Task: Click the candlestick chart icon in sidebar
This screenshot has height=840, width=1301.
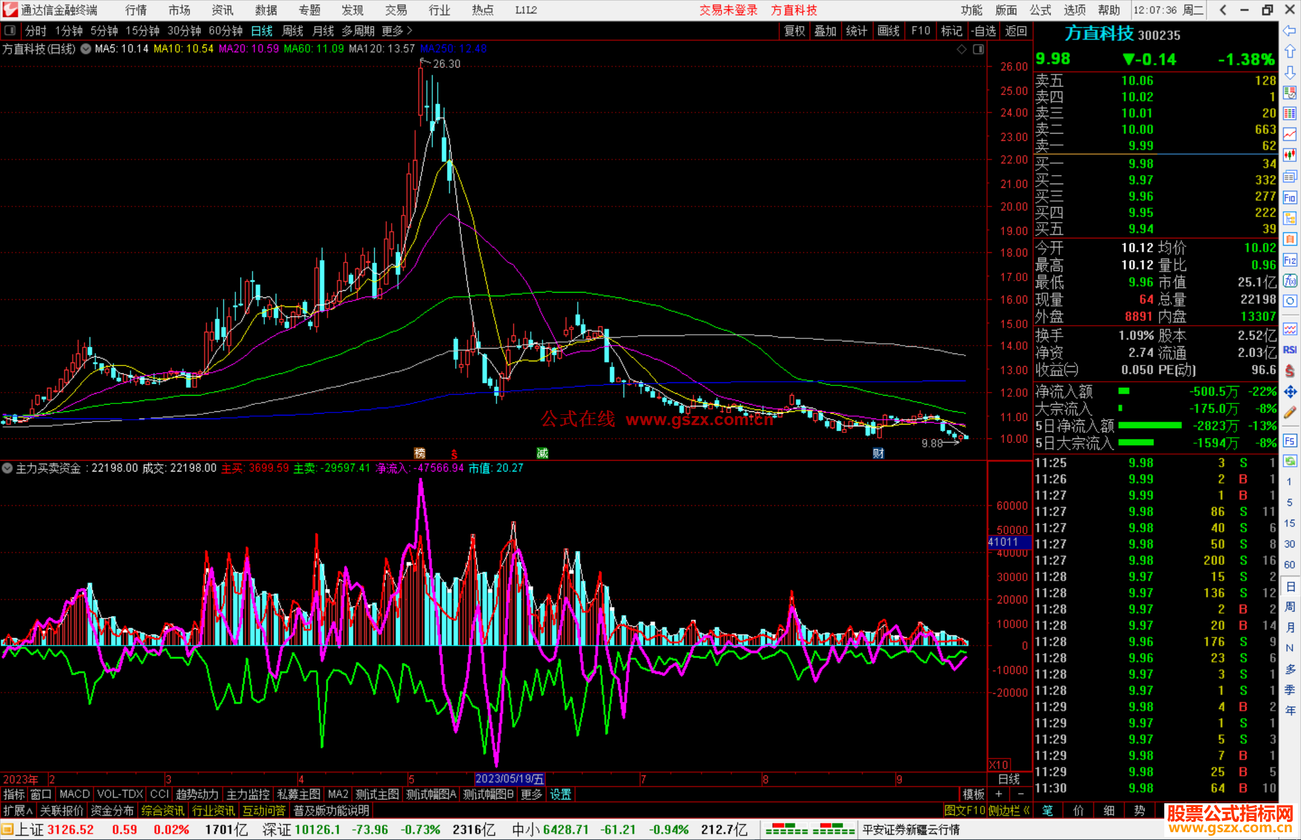Action: point(1290,155)
